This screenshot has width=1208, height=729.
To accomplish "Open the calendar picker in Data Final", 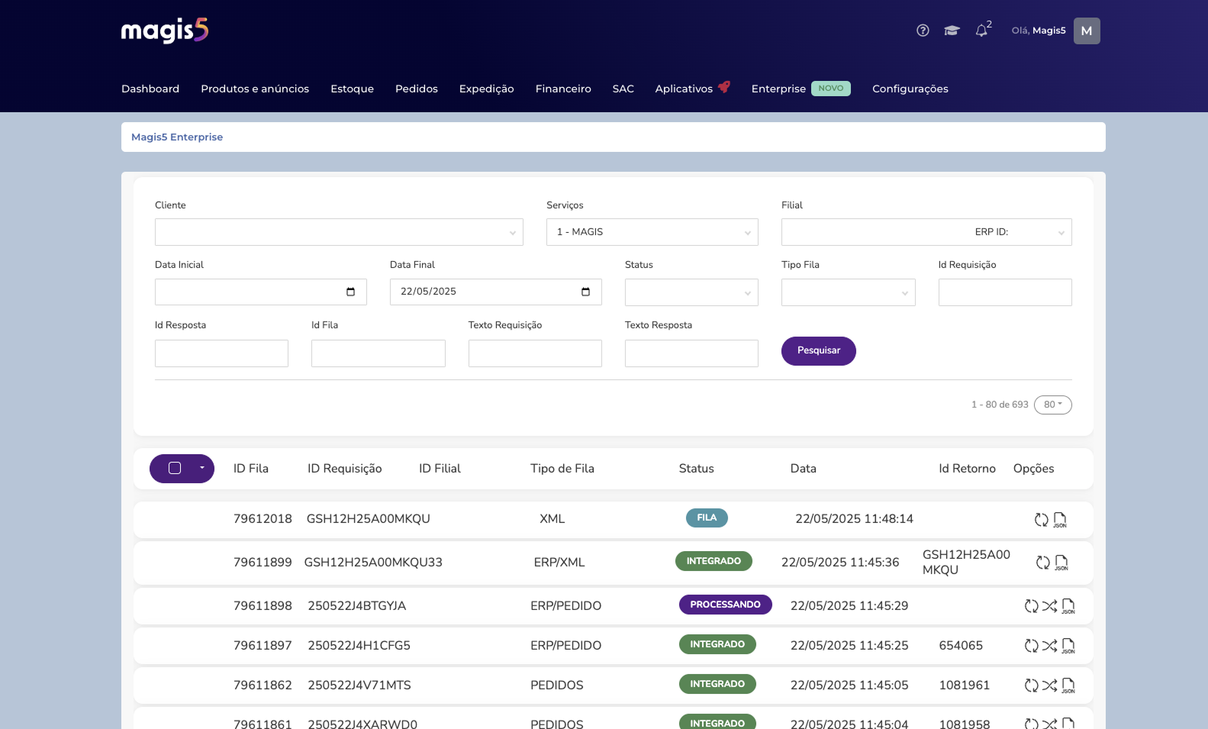I will 585,292.
